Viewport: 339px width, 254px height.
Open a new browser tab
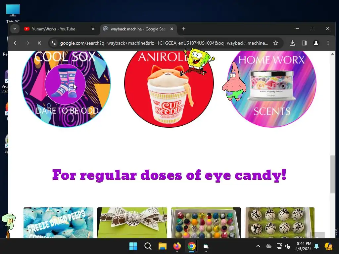(x=183, y=29)
